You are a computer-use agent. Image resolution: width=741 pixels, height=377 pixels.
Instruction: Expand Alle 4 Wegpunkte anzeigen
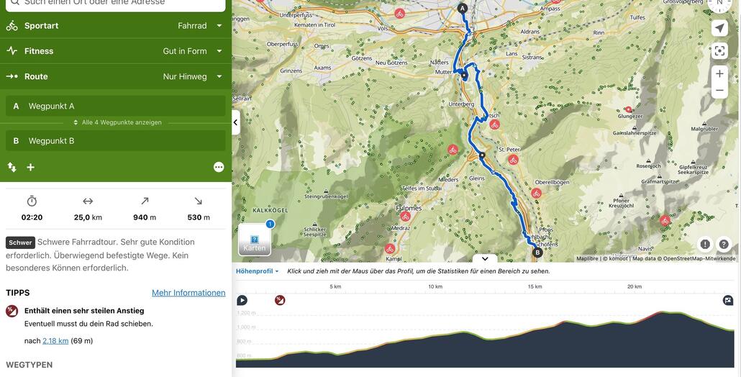point(116,122)
